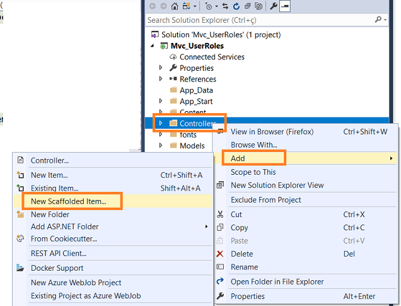Choose Docker Support
Screen dimensions: 401x306
pos(113,268)
